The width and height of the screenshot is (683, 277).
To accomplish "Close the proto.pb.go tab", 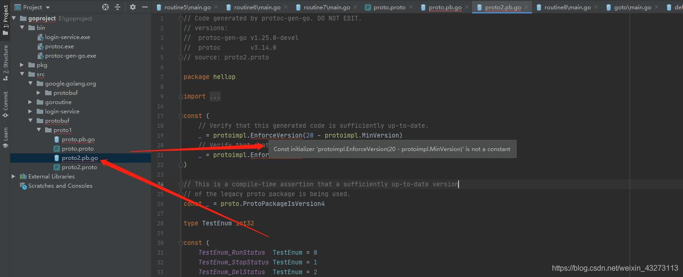I will 467,7.
